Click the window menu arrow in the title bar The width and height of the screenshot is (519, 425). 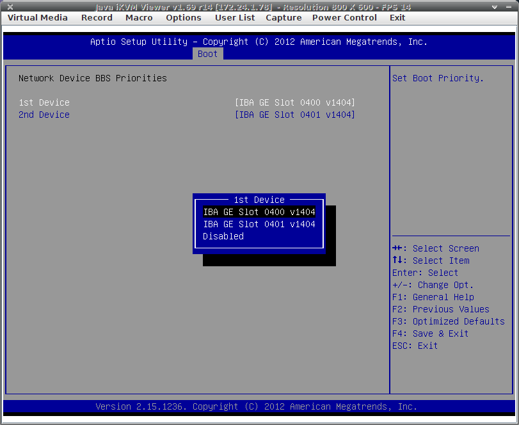[493, 6]
